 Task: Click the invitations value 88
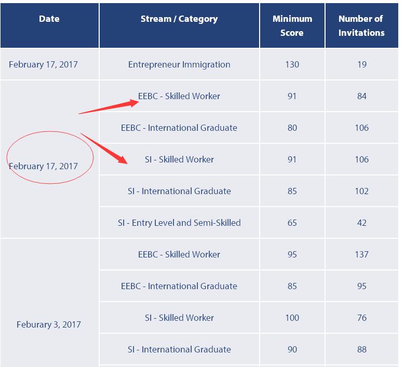coord(362,349)
